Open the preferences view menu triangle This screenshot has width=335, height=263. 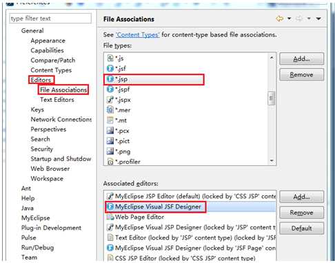point(318,19)
